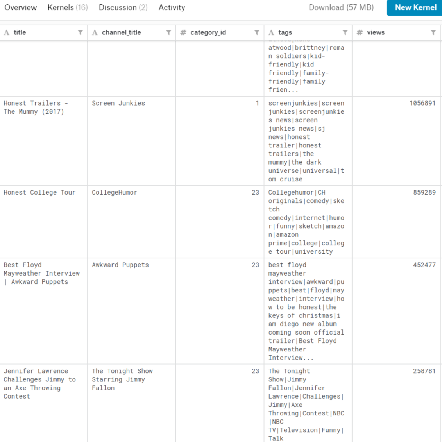The image size is (442, 442).
Task: Click the number-type icon beside category_id
Action: [183, 33]
